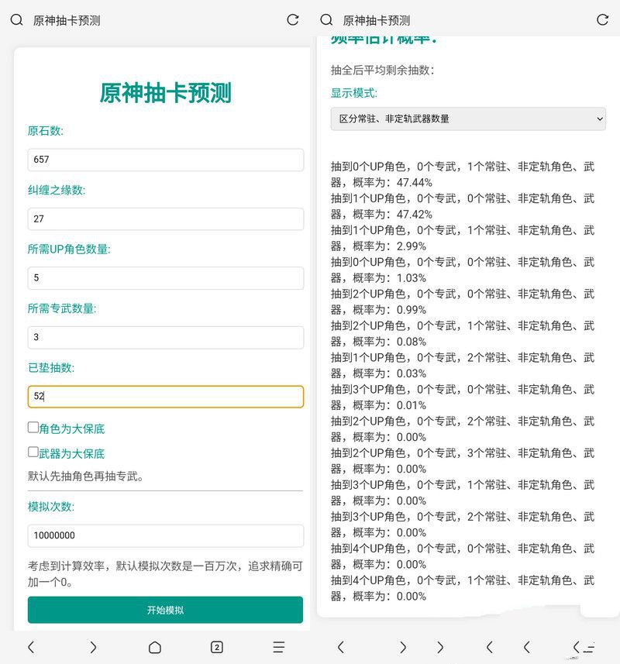
Task: Open the browser menu with the hamburger icon
Action: point(277,646)
